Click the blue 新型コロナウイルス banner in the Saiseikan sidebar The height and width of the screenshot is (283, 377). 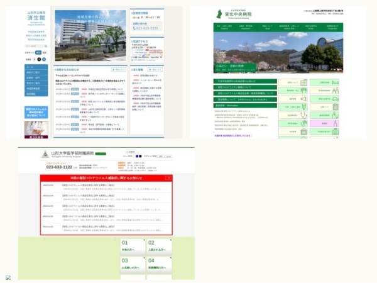[x=36, y=112]
